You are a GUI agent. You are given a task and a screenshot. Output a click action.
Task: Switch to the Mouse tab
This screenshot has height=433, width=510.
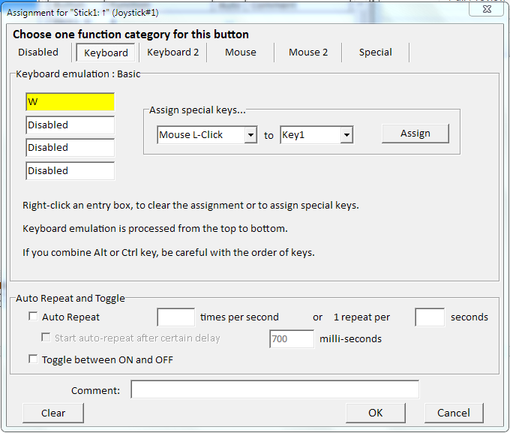[241, 53]
